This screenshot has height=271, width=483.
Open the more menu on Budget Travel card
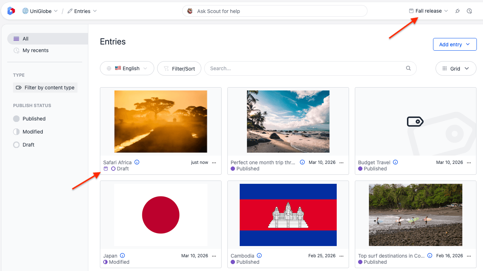469,162
